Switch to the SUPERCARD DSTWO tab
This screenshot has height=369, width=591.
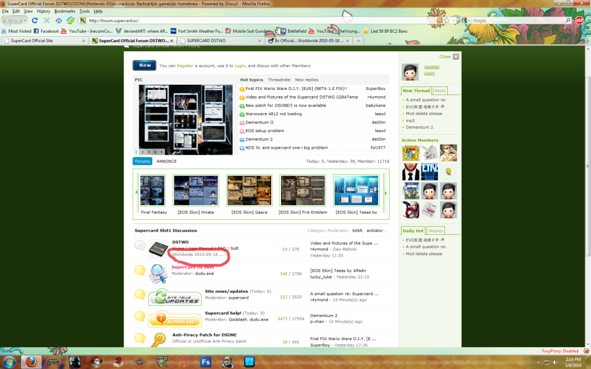pyautogui.click(x=220, y=41)
